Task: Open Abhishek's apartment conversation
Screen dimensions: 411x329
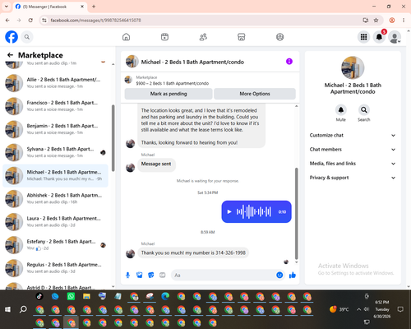Action: [x=55, y=198]
